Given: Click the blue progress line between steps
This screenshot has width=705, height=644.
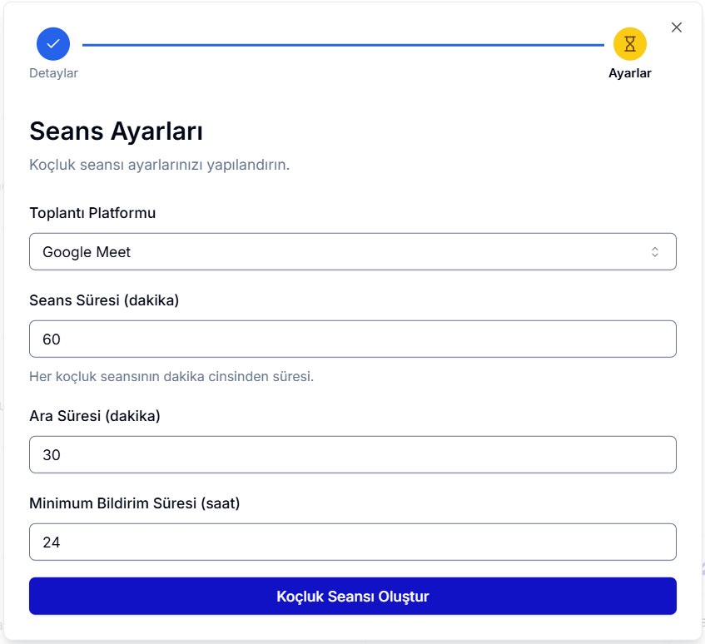Looking at the screenshot, I should pyautogui.click(x=342, y=45).
